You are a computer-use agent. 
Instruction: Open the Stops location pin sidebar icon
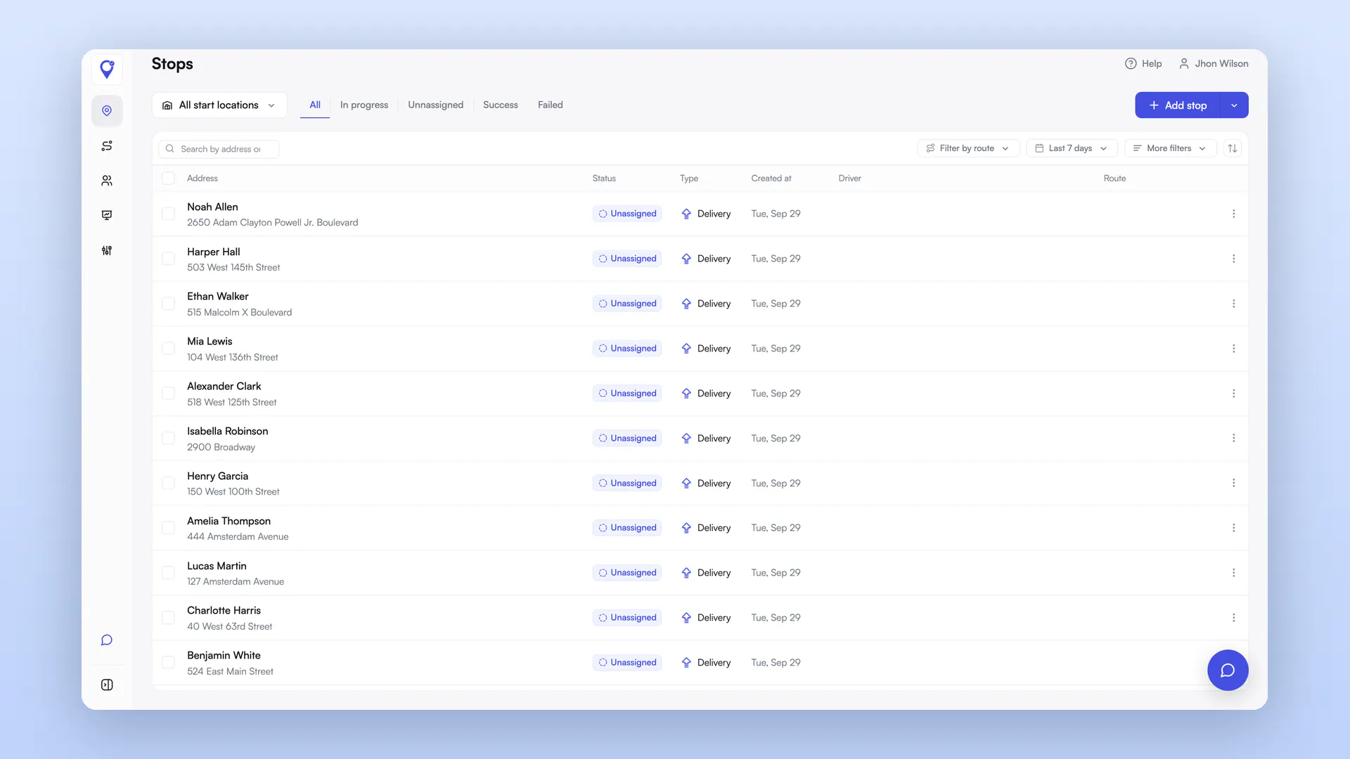point(107,110)
